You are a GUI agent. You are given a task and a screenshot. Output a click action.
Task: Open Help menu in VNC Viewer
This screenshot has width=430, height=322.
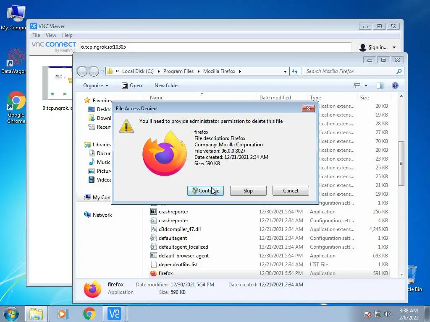point(67,35)
